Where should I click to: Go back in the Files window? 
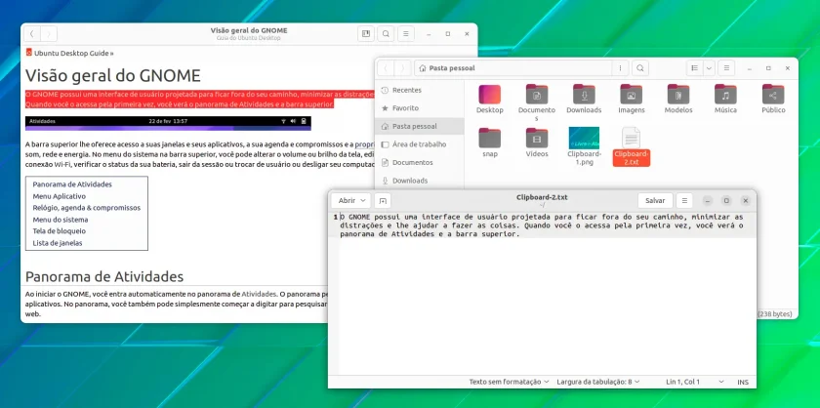point(386,68)
